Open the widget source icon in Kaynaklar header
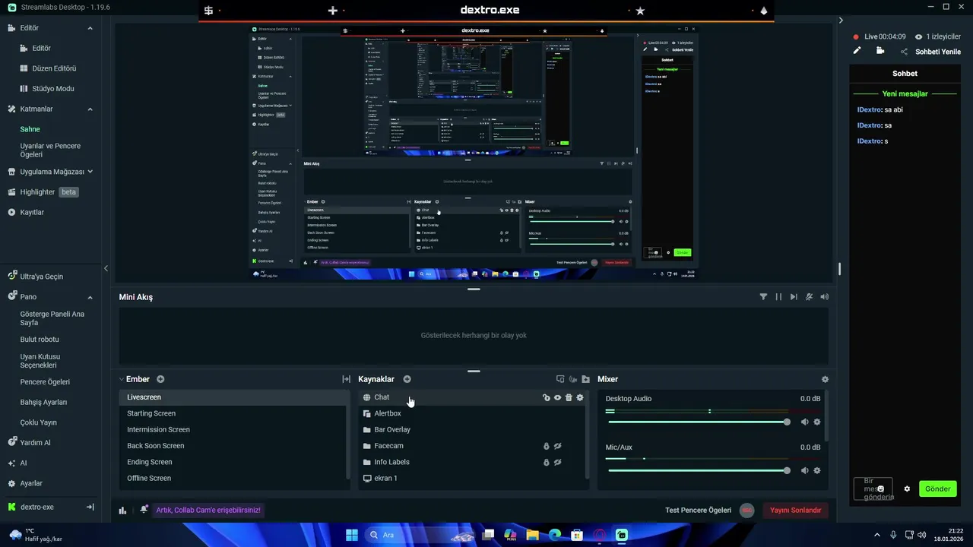973x547 pixels. pyautogui.click(x=560, y=379)
